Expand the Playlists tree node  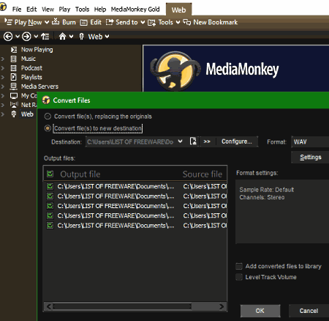[3, 78]
